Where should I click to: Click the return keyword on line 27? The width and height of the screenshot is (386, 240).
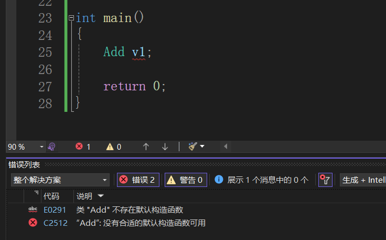[125, 87]
